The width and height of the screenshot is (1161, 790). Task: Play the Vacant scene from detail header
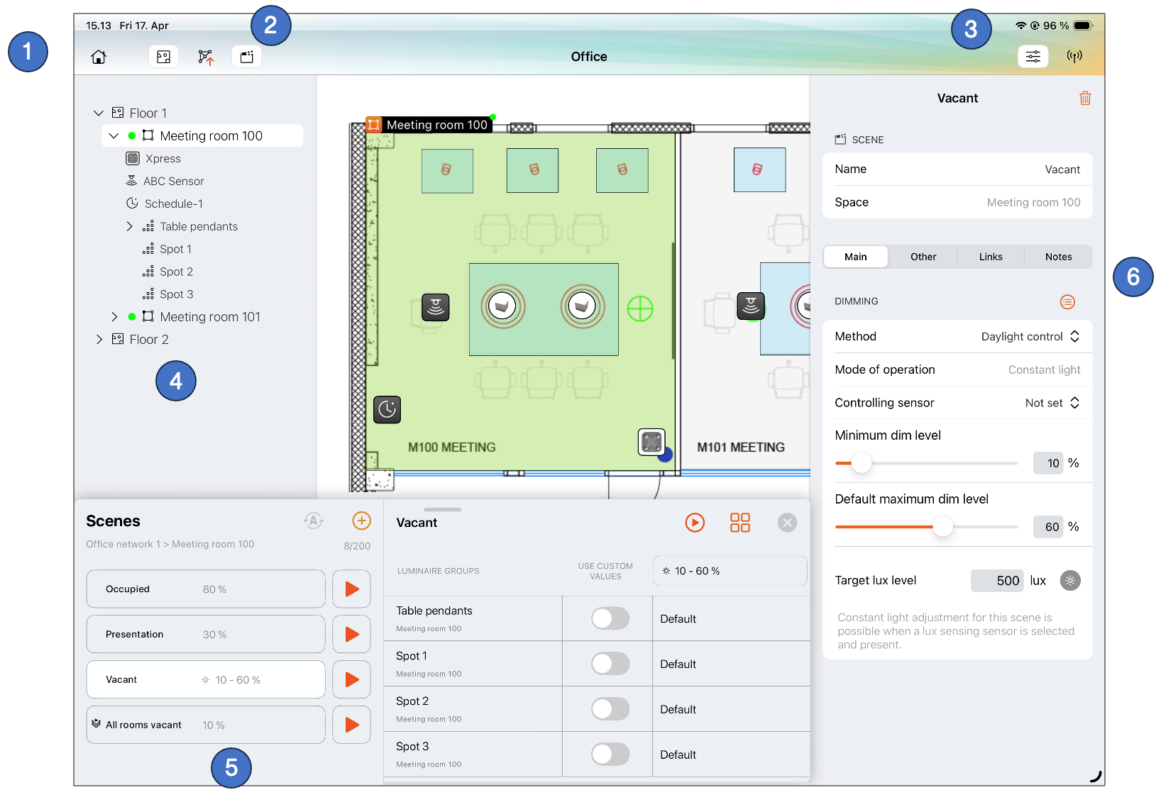[695, 523]
